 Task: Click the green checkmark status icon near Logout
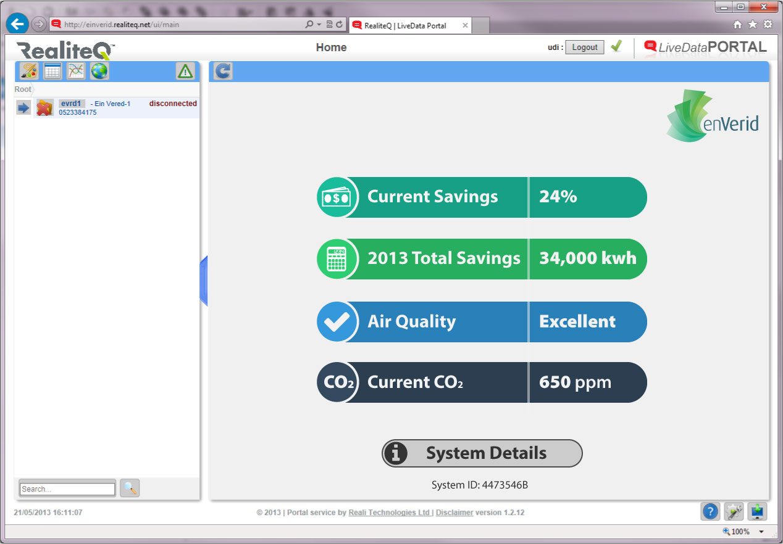coord(616,46)
